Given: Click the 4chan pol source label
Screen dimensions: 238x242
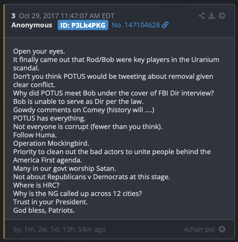Looking at the screenshot, I should click(x=199, y=229).
